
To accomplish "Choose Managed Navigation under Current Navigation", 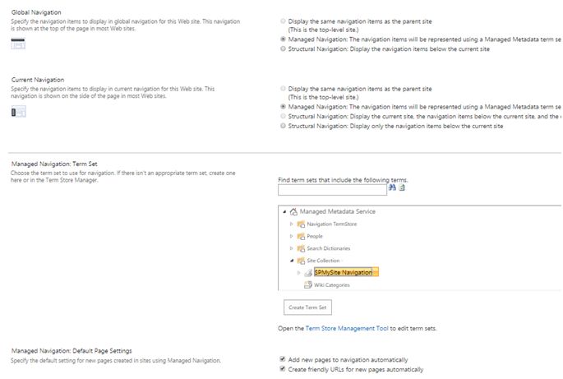I will pos(284,107).
